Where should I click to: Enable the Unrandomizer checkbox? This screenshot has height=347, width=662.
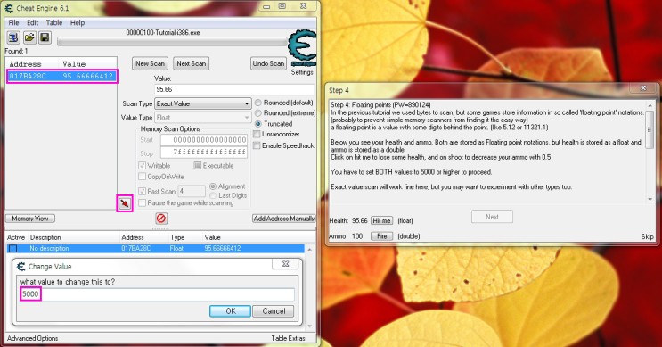[257, 134]
